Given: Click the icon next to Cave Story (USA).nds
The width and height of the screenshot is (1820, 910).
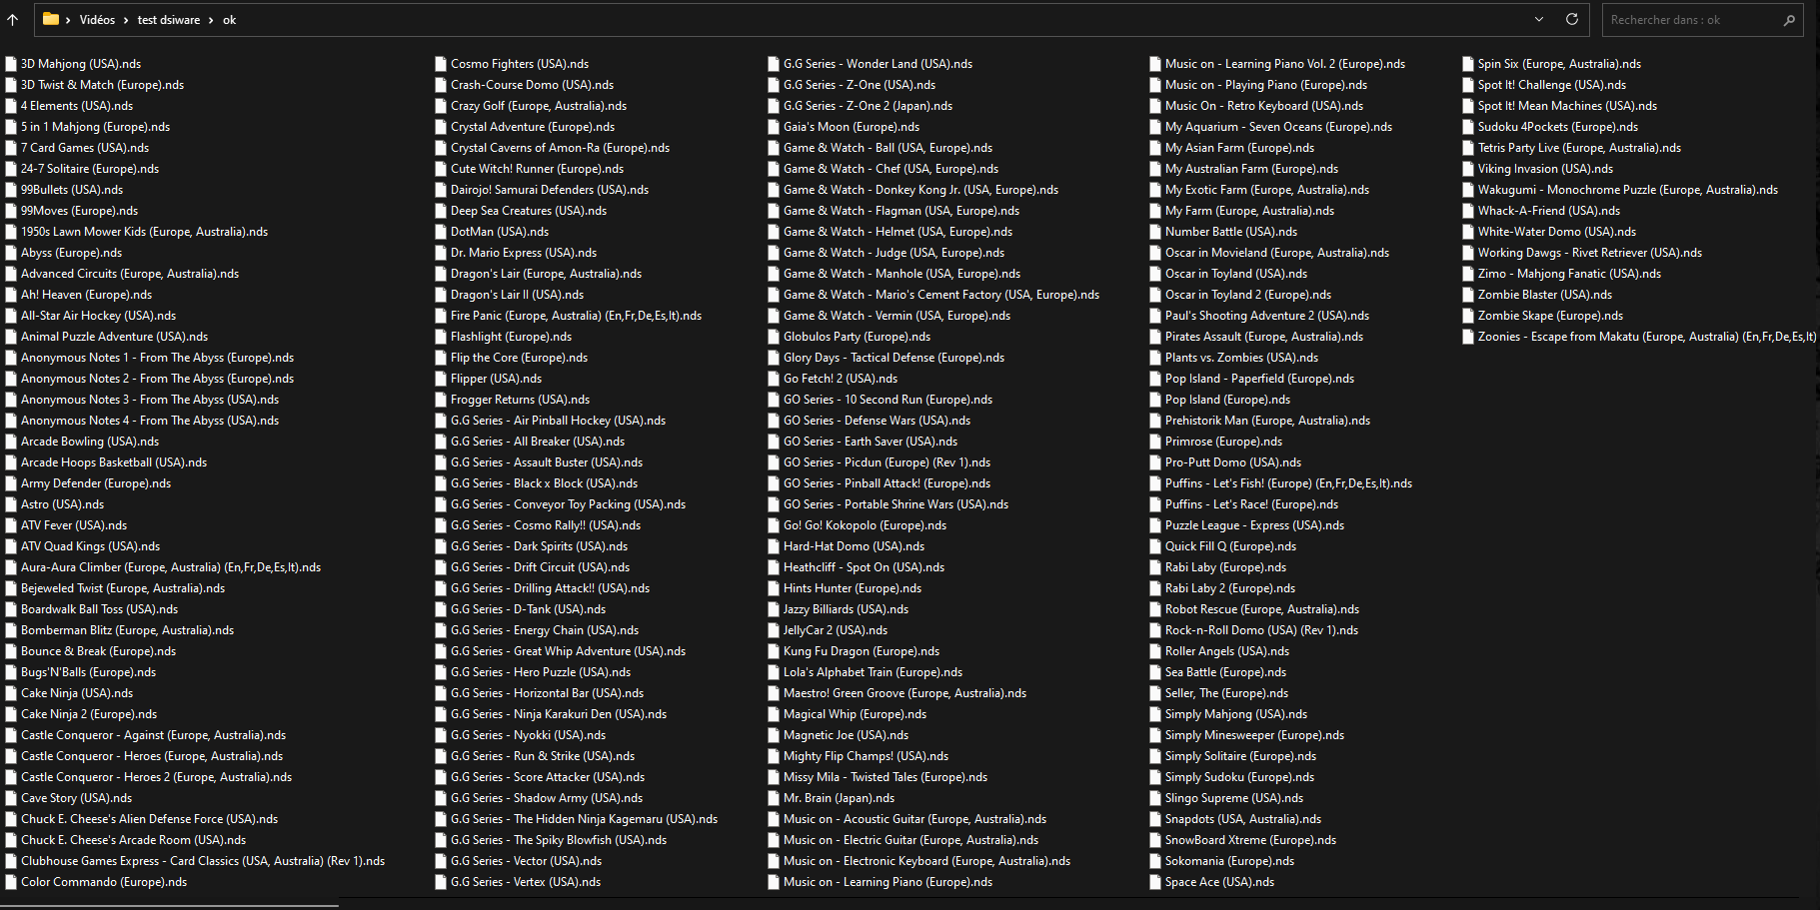Looking at the screenshot, I should point(11,798).
